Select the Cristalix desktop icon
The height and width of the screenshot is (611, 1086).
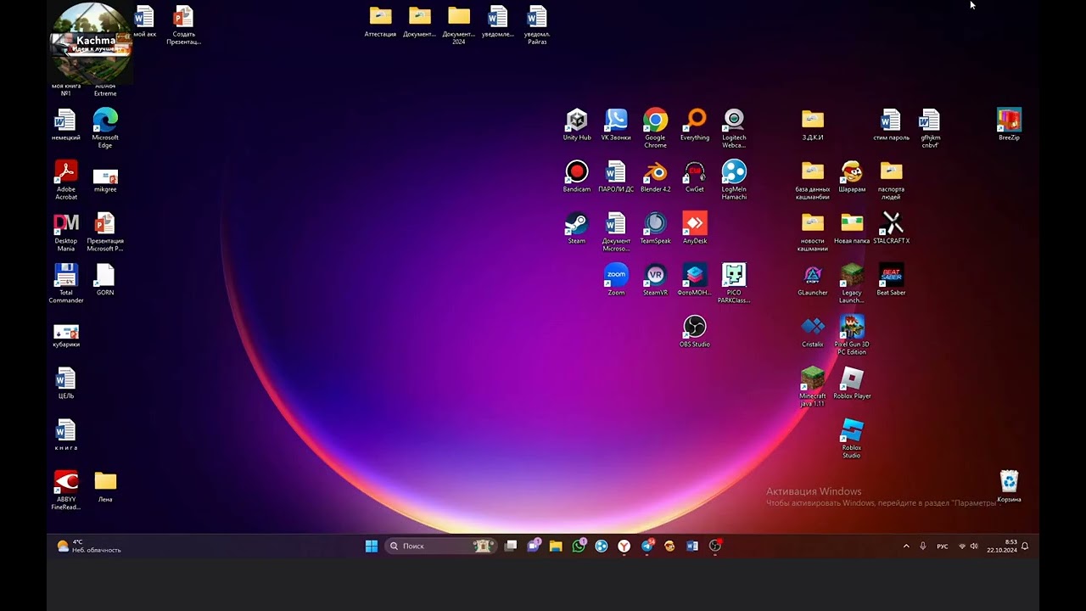tap(813, 332)
